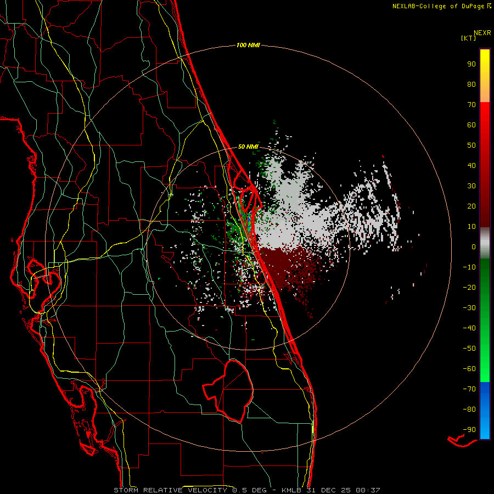This screenshot has width=494, height=494.
Task: Click the -40 value on velocity scale
Action: [469, 328]
